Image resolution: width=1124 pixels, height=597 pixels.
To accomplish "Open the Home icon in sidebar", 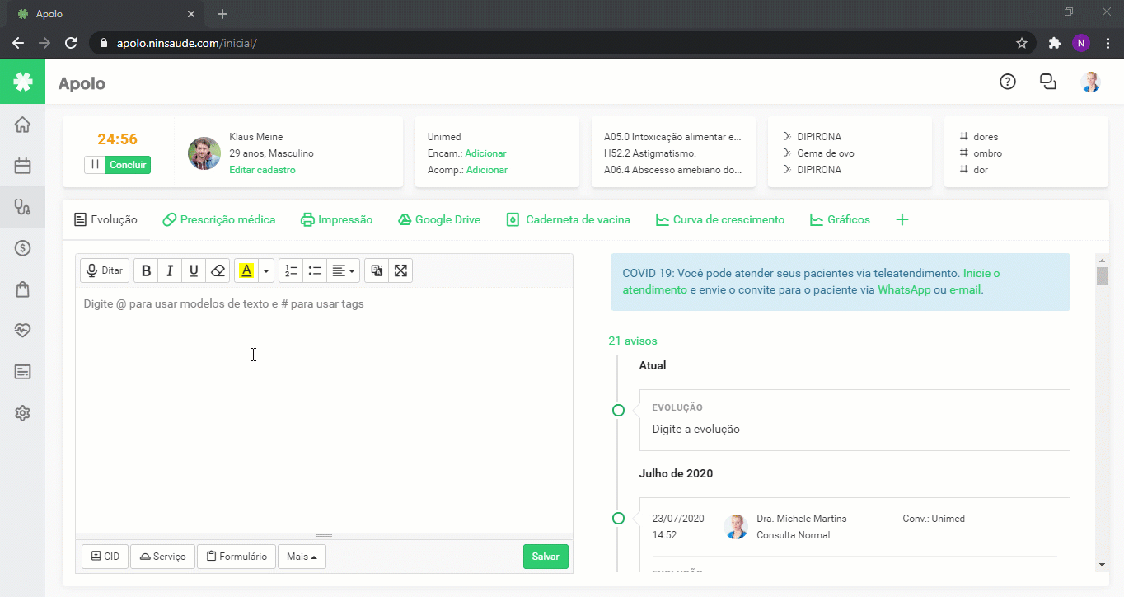I will 22,125.
